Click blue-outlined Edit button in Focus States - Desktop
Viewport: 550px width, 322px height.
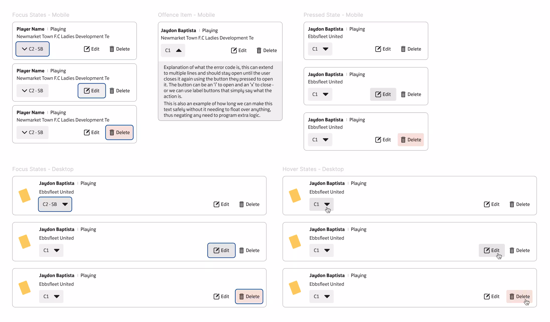point(221,250)
